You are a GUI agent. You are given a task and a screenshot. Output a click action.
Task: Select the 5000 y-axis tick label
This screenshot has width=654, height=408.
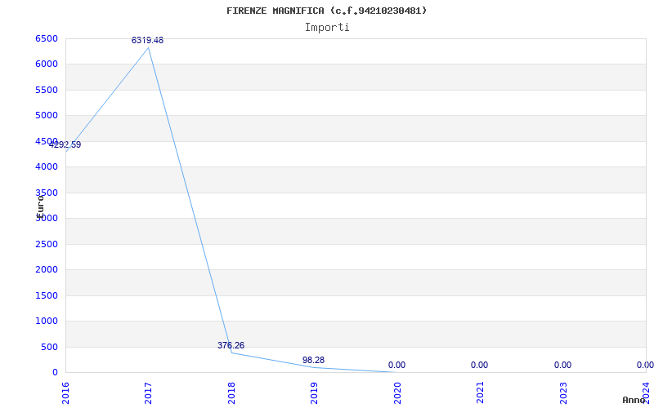click(47, 115)
